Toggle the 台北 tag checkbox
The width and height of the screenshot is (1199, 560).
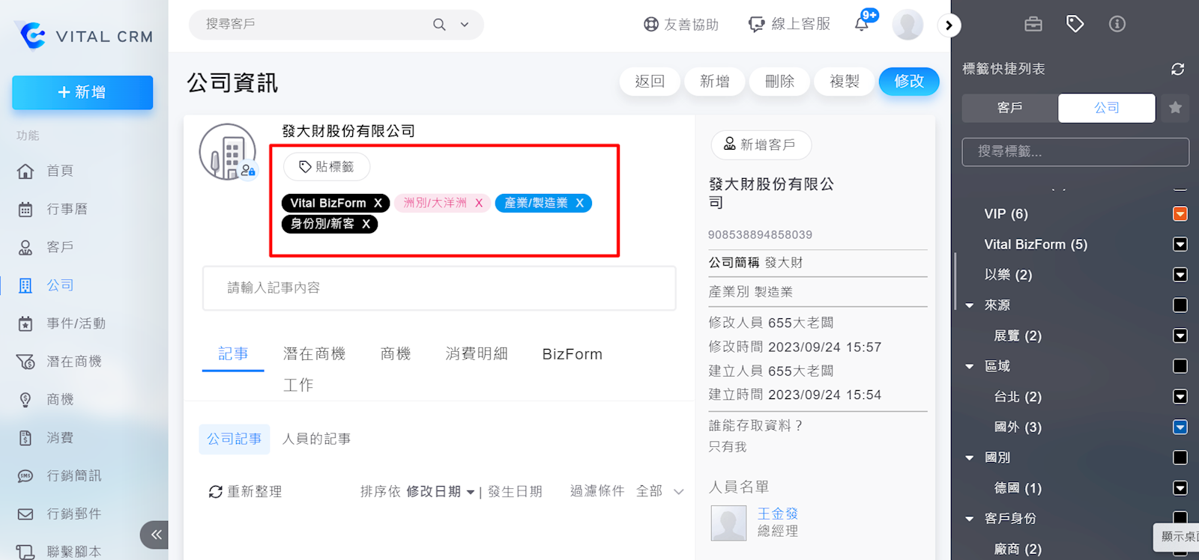[1180, 397]
